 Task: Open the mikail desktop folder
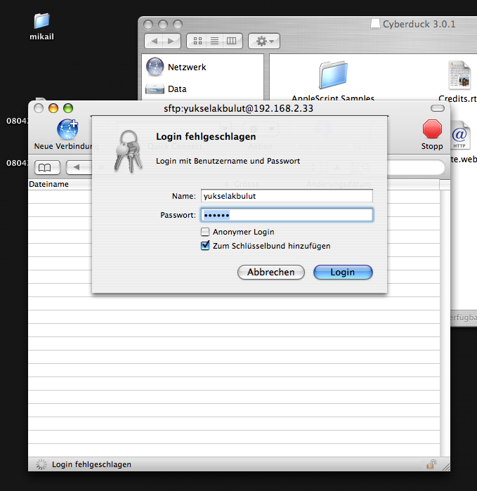pos(41,22)
